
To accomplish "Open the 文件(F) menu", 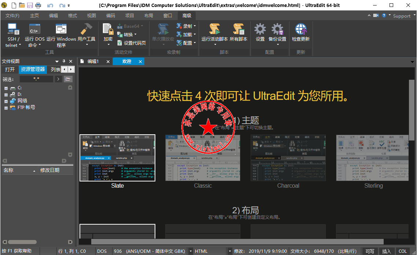I will point(12,16).
